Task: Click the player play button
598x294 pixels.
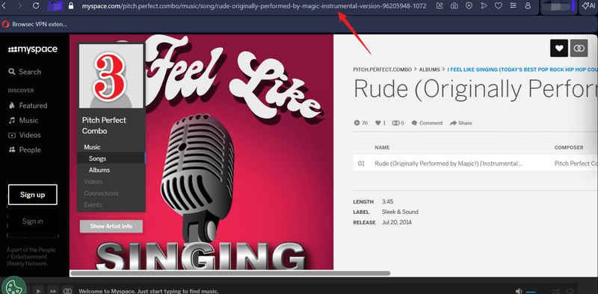Action: tap(39, 291)
